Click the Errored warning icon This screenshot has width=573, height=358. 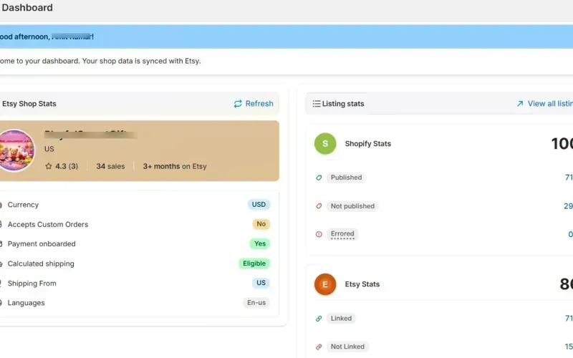(x=319, y=234)
